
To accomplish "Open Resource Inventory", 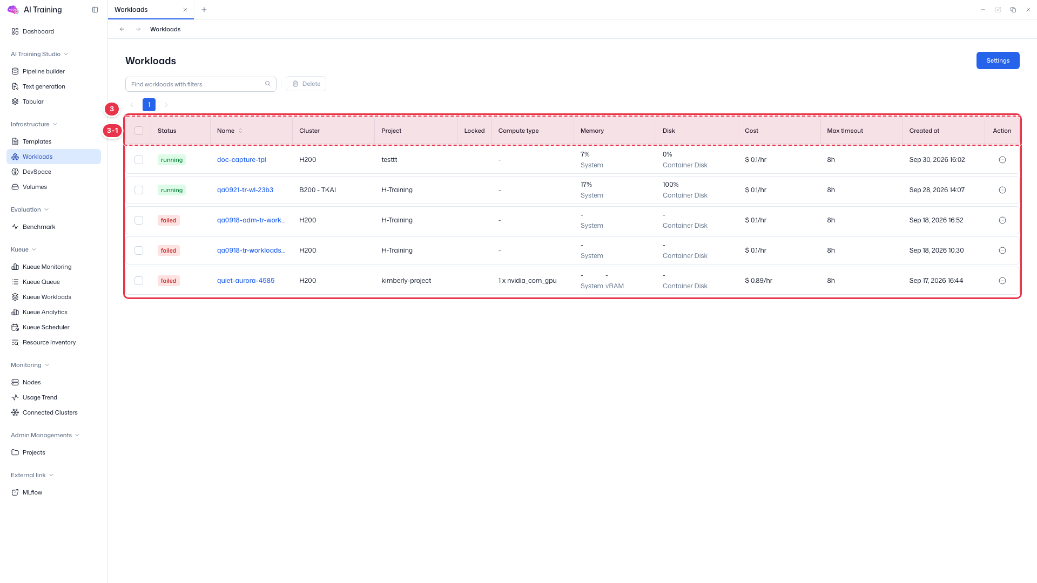I will pos(53,342).
